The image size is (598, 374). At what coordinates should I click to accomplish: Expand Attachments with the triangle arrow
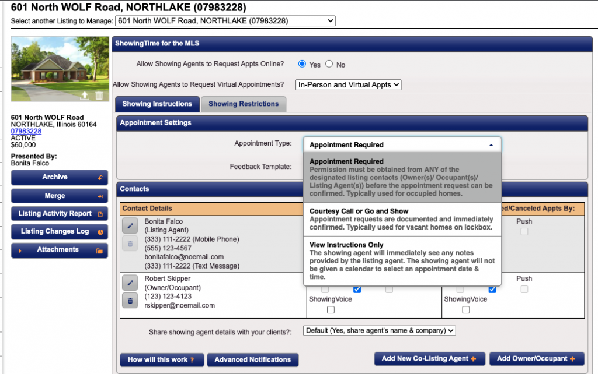click(20, 250)
